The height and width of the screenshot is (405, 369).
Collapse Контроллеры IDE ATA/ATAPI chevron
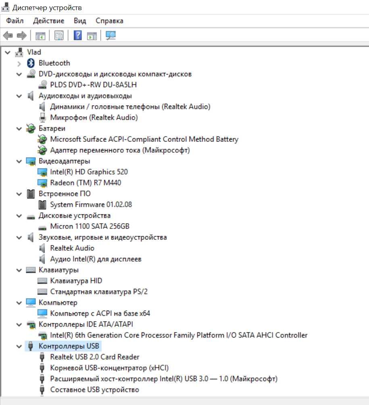coord(19,325)
